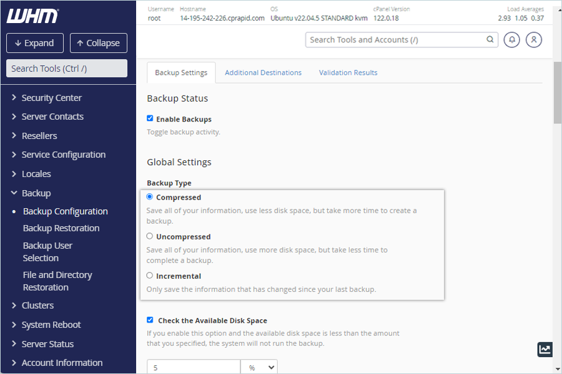The width and height of the screenshot is (562, 374).
Task: Click load averages '2.93 1.05 0.37'
Action: click(x=521, y=18)
